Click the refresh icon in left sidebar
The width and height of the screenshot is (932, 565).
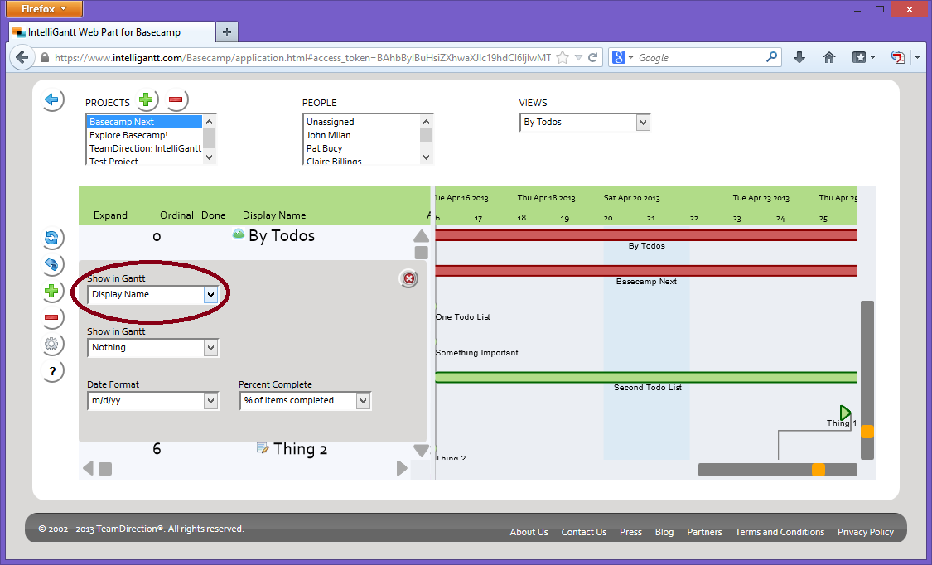(x=51, y=239)
